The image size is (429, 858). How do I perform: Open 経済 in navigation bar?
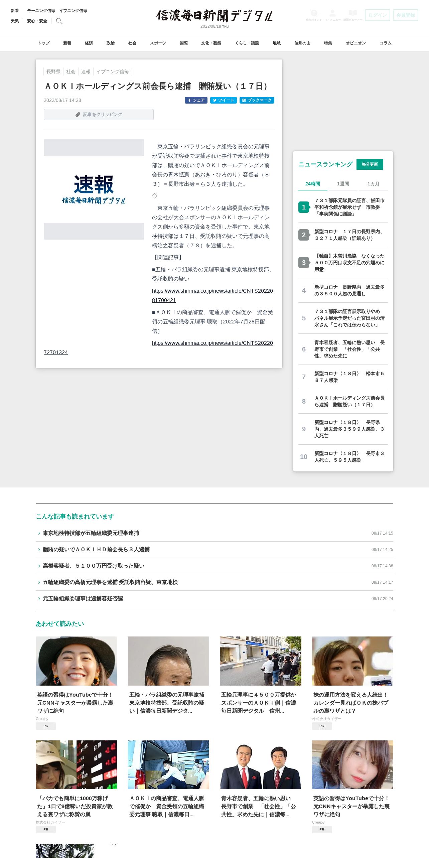[89, 43]
